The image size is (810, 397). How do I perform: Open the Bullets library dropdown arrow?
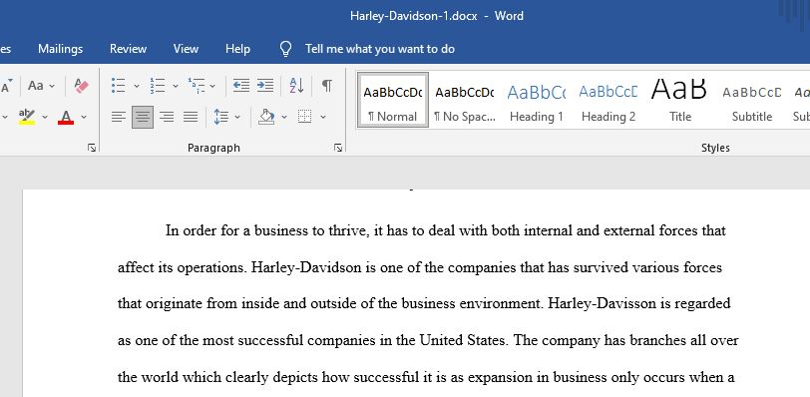coord(137,86)
